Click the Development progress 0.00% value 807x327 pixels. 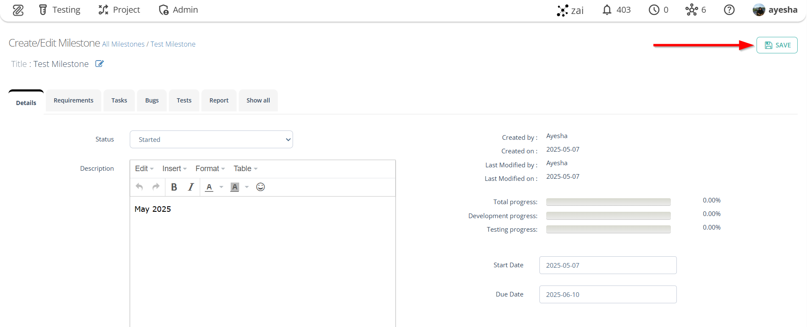(x=712, y=214)
